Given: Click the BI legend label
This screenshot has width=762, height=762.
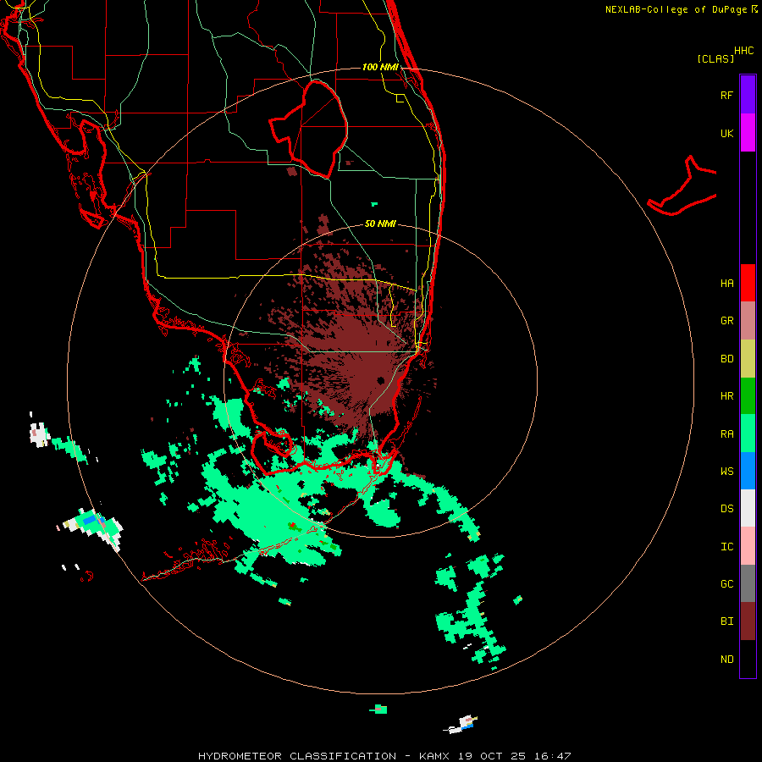Looking at the screenshot, I should (726, 621).
